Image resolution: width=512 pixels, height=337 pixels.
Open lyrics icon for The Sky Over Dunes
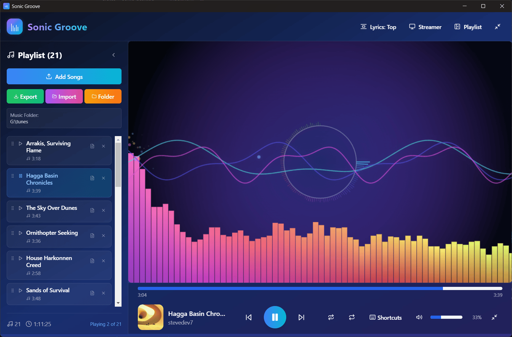[x=92, y=210]
